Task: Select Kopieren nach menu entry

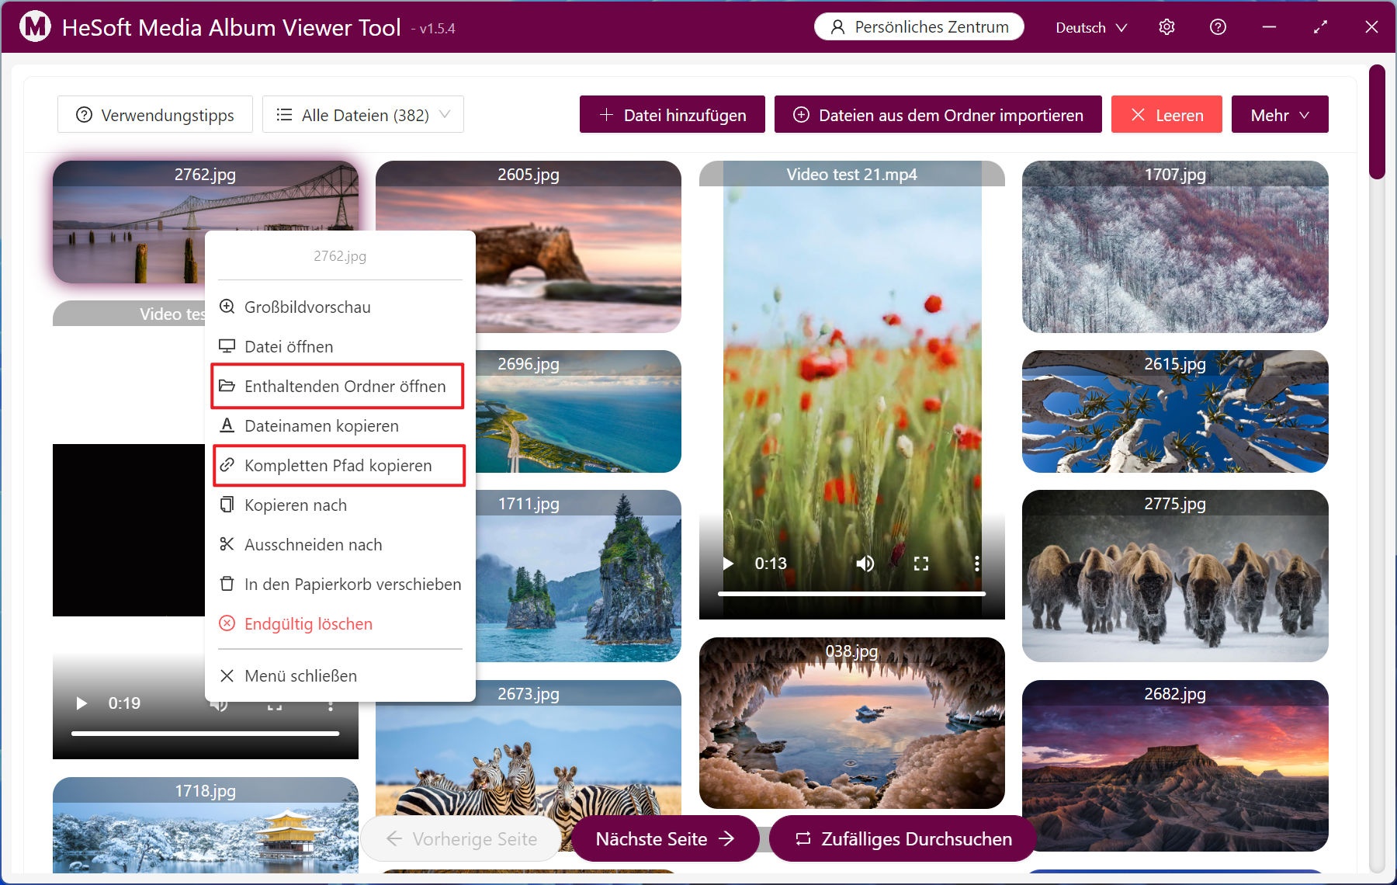Action: [340, 505]
